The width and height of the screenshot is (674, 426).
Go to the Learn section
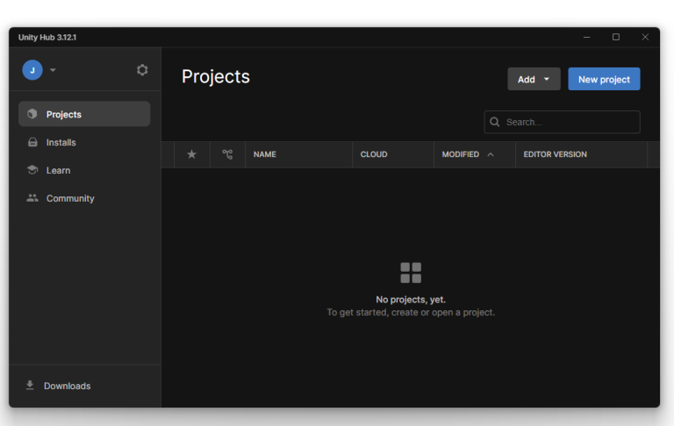coord(58,170)
